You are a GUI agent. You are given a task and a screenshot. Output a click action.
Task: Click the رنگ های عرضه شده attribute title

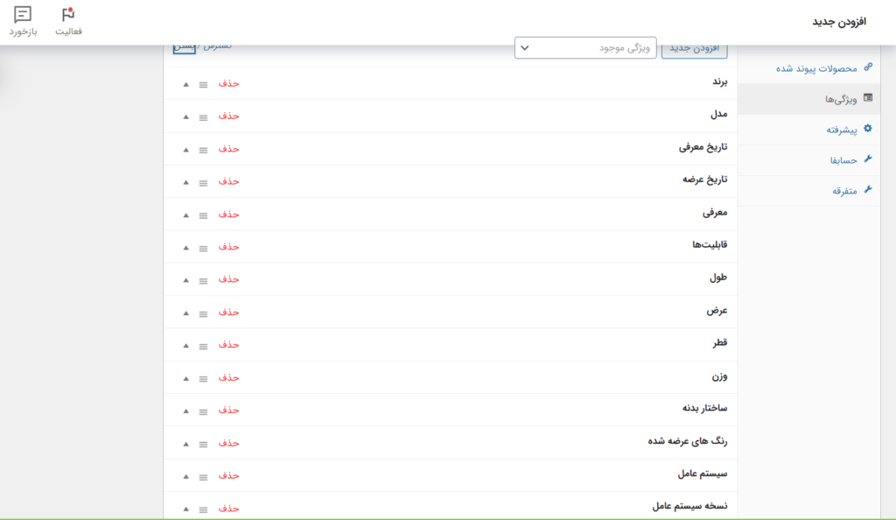point(688,441)
